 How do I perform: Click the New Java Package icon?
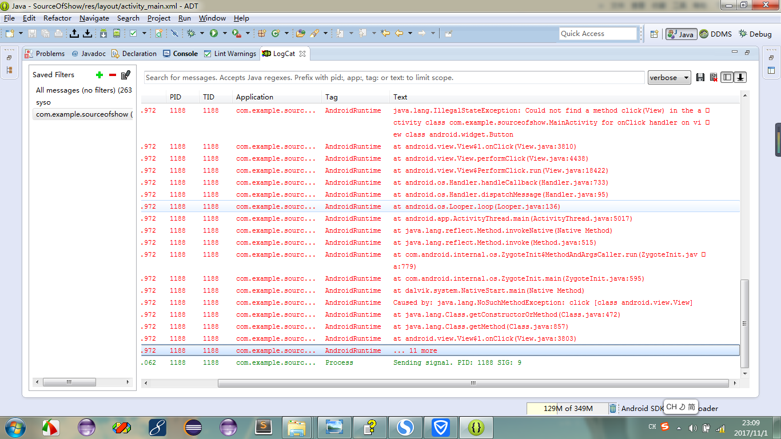262,34
